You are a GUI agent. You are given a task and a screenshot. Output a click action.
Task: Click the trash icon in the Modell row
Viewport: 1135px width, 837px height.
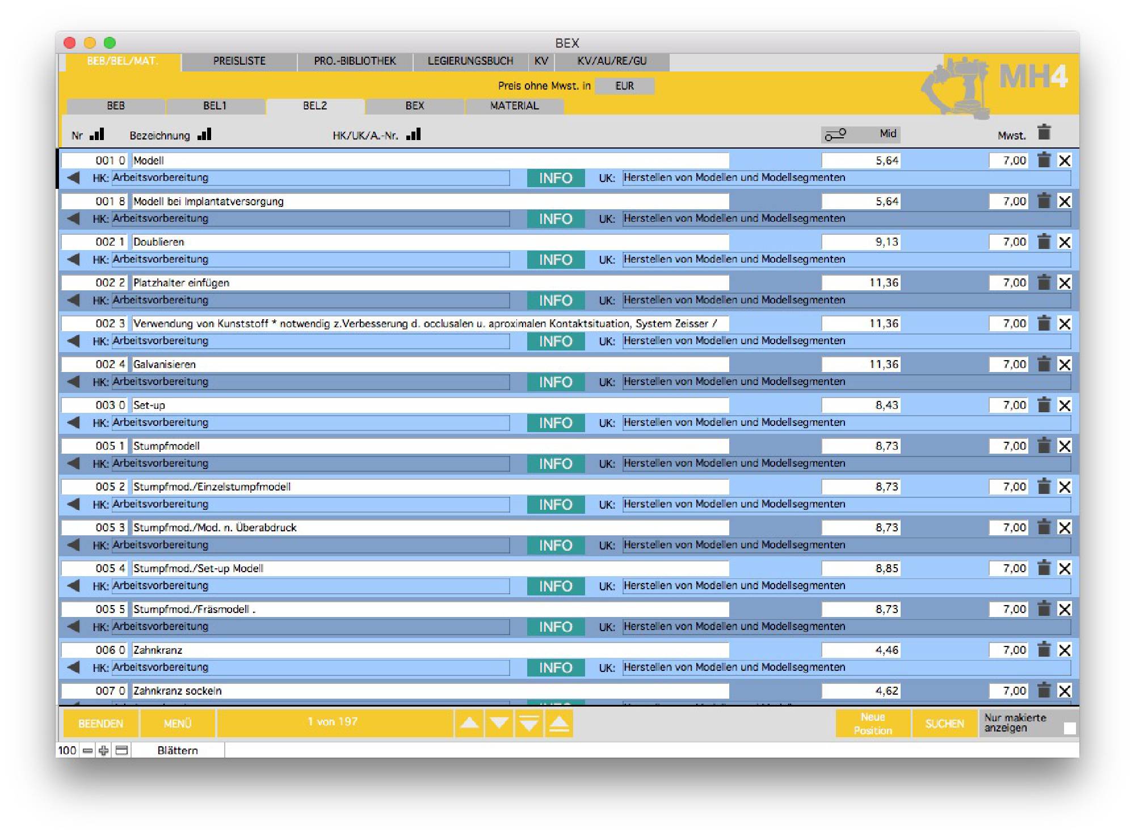[x=1044, y=160]
